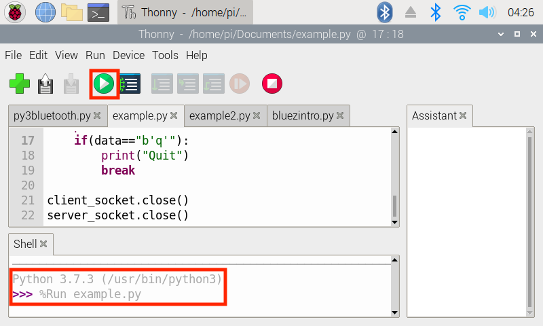Image resolution: width=543 pixels, height=326 pixels.
Task: Click the editor scrollbar down arrow
Action: pos(394,222)
